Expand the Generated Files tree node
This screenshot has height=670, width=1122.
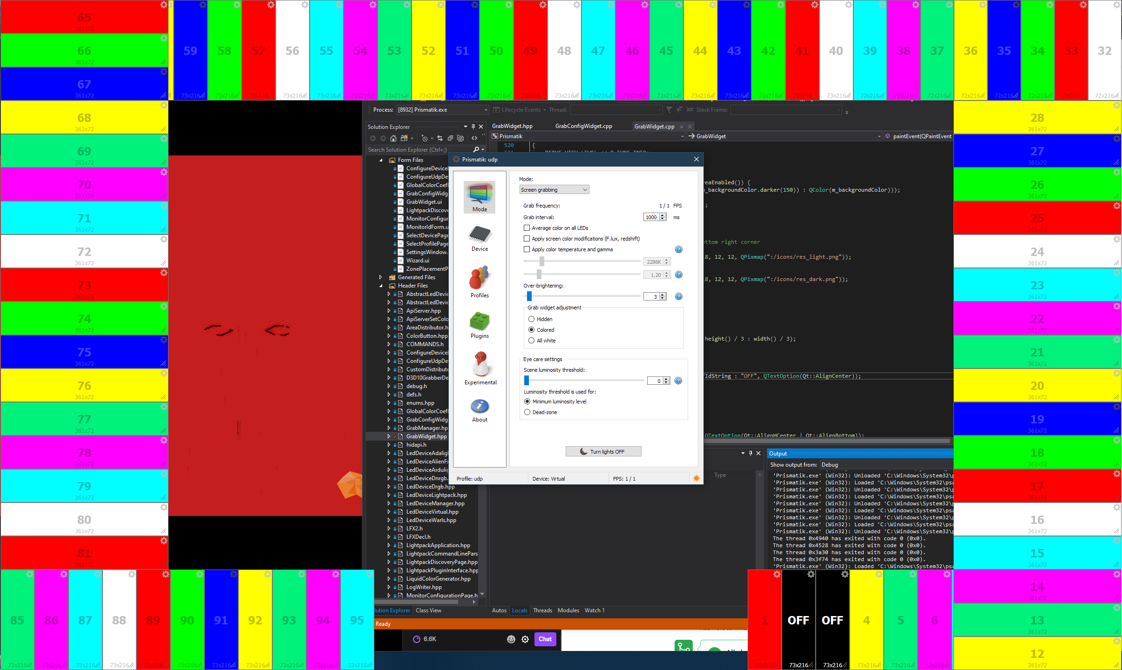[381, 277]
